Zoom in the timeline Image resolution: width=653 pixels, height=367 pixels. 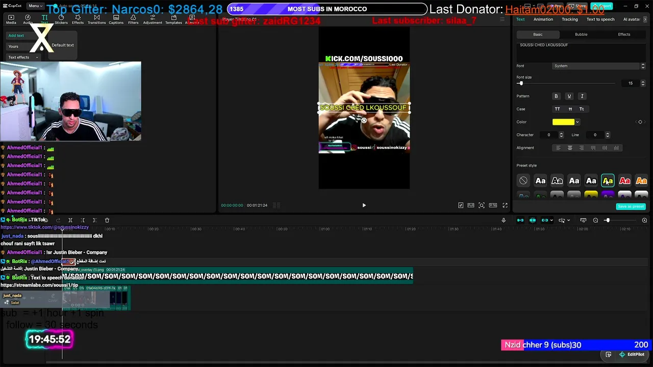[x=644, y=220]
